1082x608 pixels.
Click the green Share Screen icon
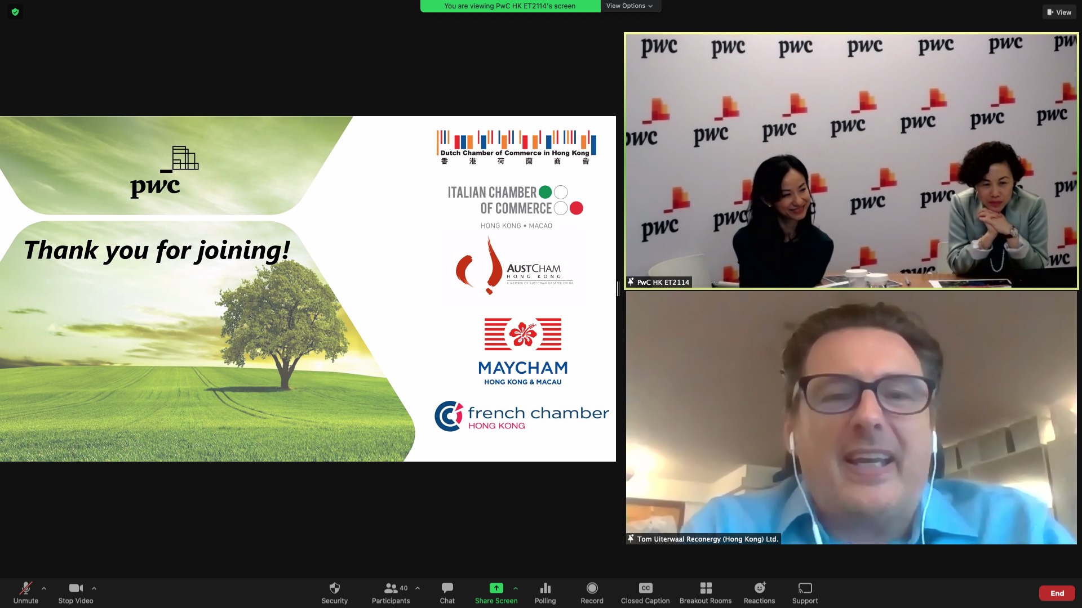[496, 588]
